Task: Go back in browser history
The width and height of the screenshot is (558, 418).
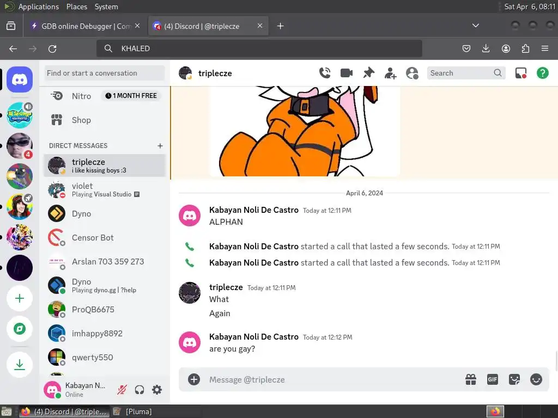Action: click(x=13, y=48)
